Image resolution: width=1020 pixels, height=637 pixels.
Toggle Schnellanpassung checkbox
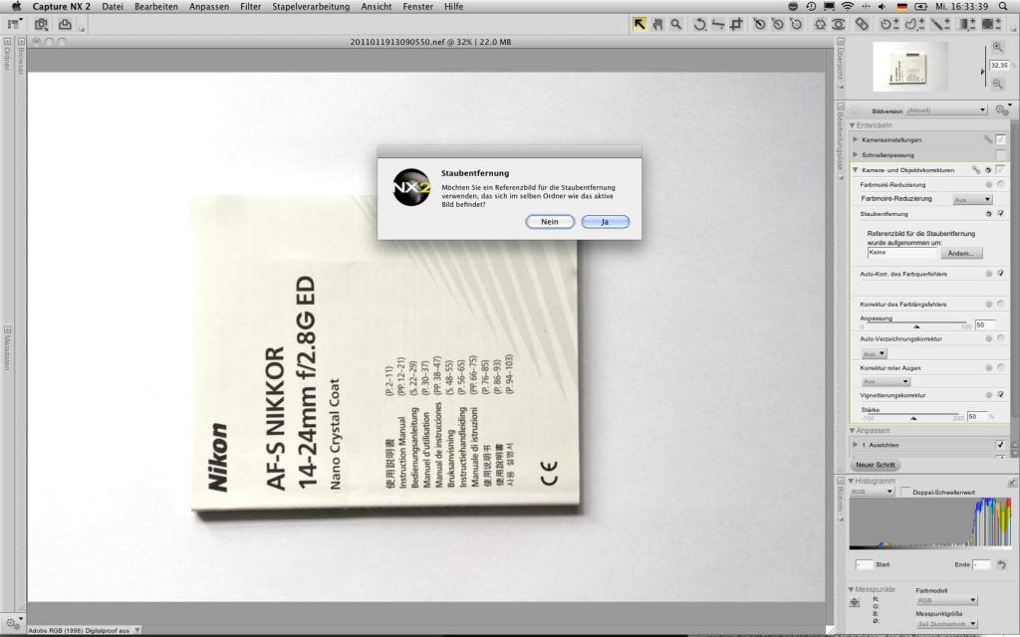pyautogui.click(x=1000, y=154)
